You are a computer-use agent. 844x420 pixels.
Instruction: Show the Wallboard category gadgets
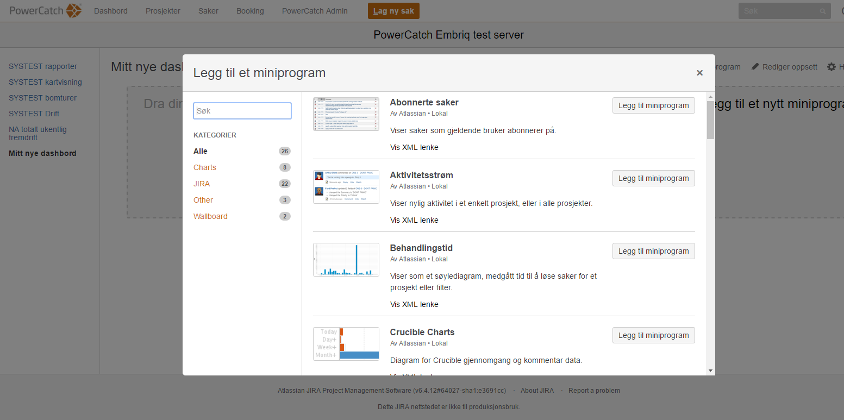pyautogui.click(x=210, y=216)
